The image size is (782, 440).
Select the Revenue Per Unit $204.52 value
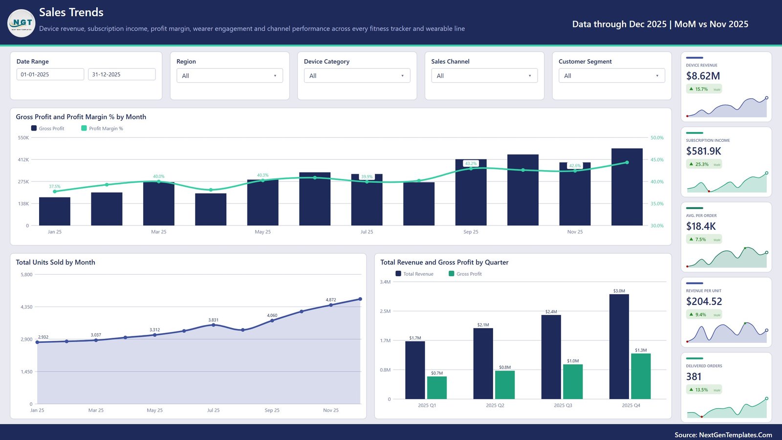[704, 302]
